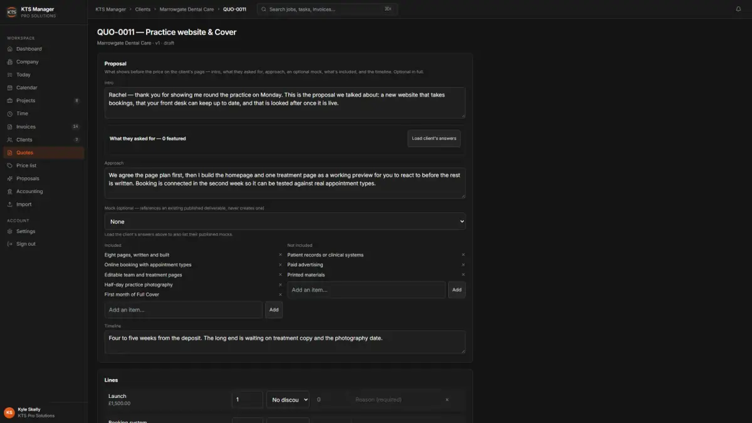752x423 pixels.
Task: Click the Invoices count badge 14
Action: [x=76, y=127]
